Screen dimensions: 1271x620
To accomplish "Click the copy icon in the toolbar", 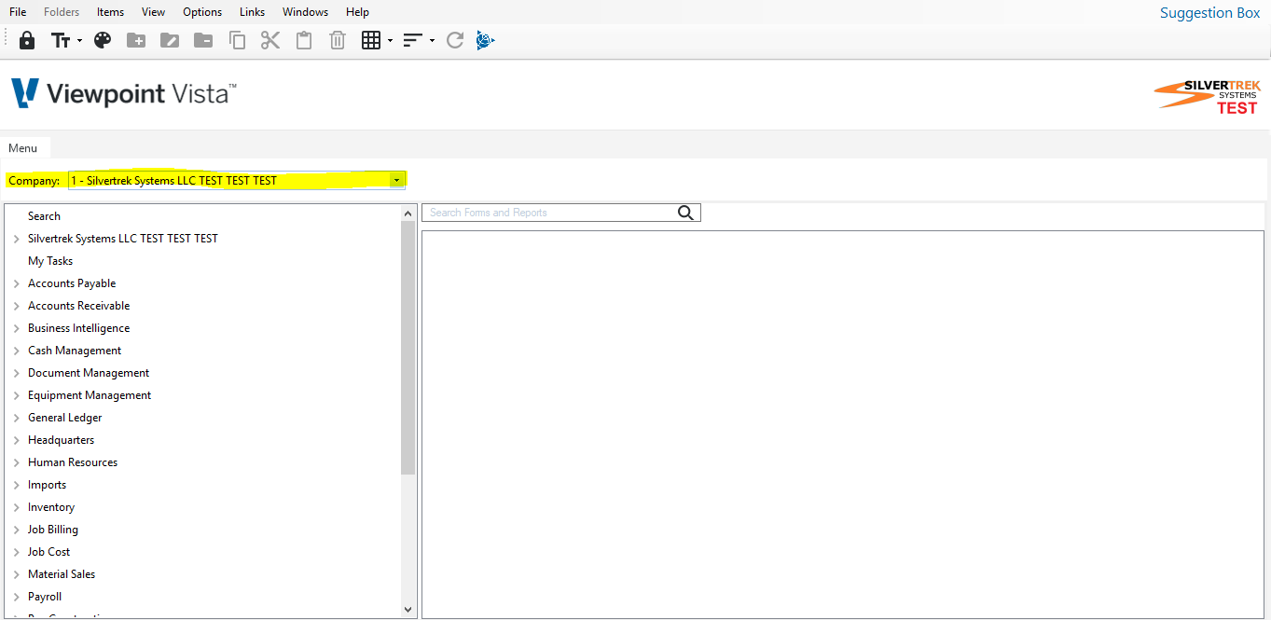I will coord(237,40).
